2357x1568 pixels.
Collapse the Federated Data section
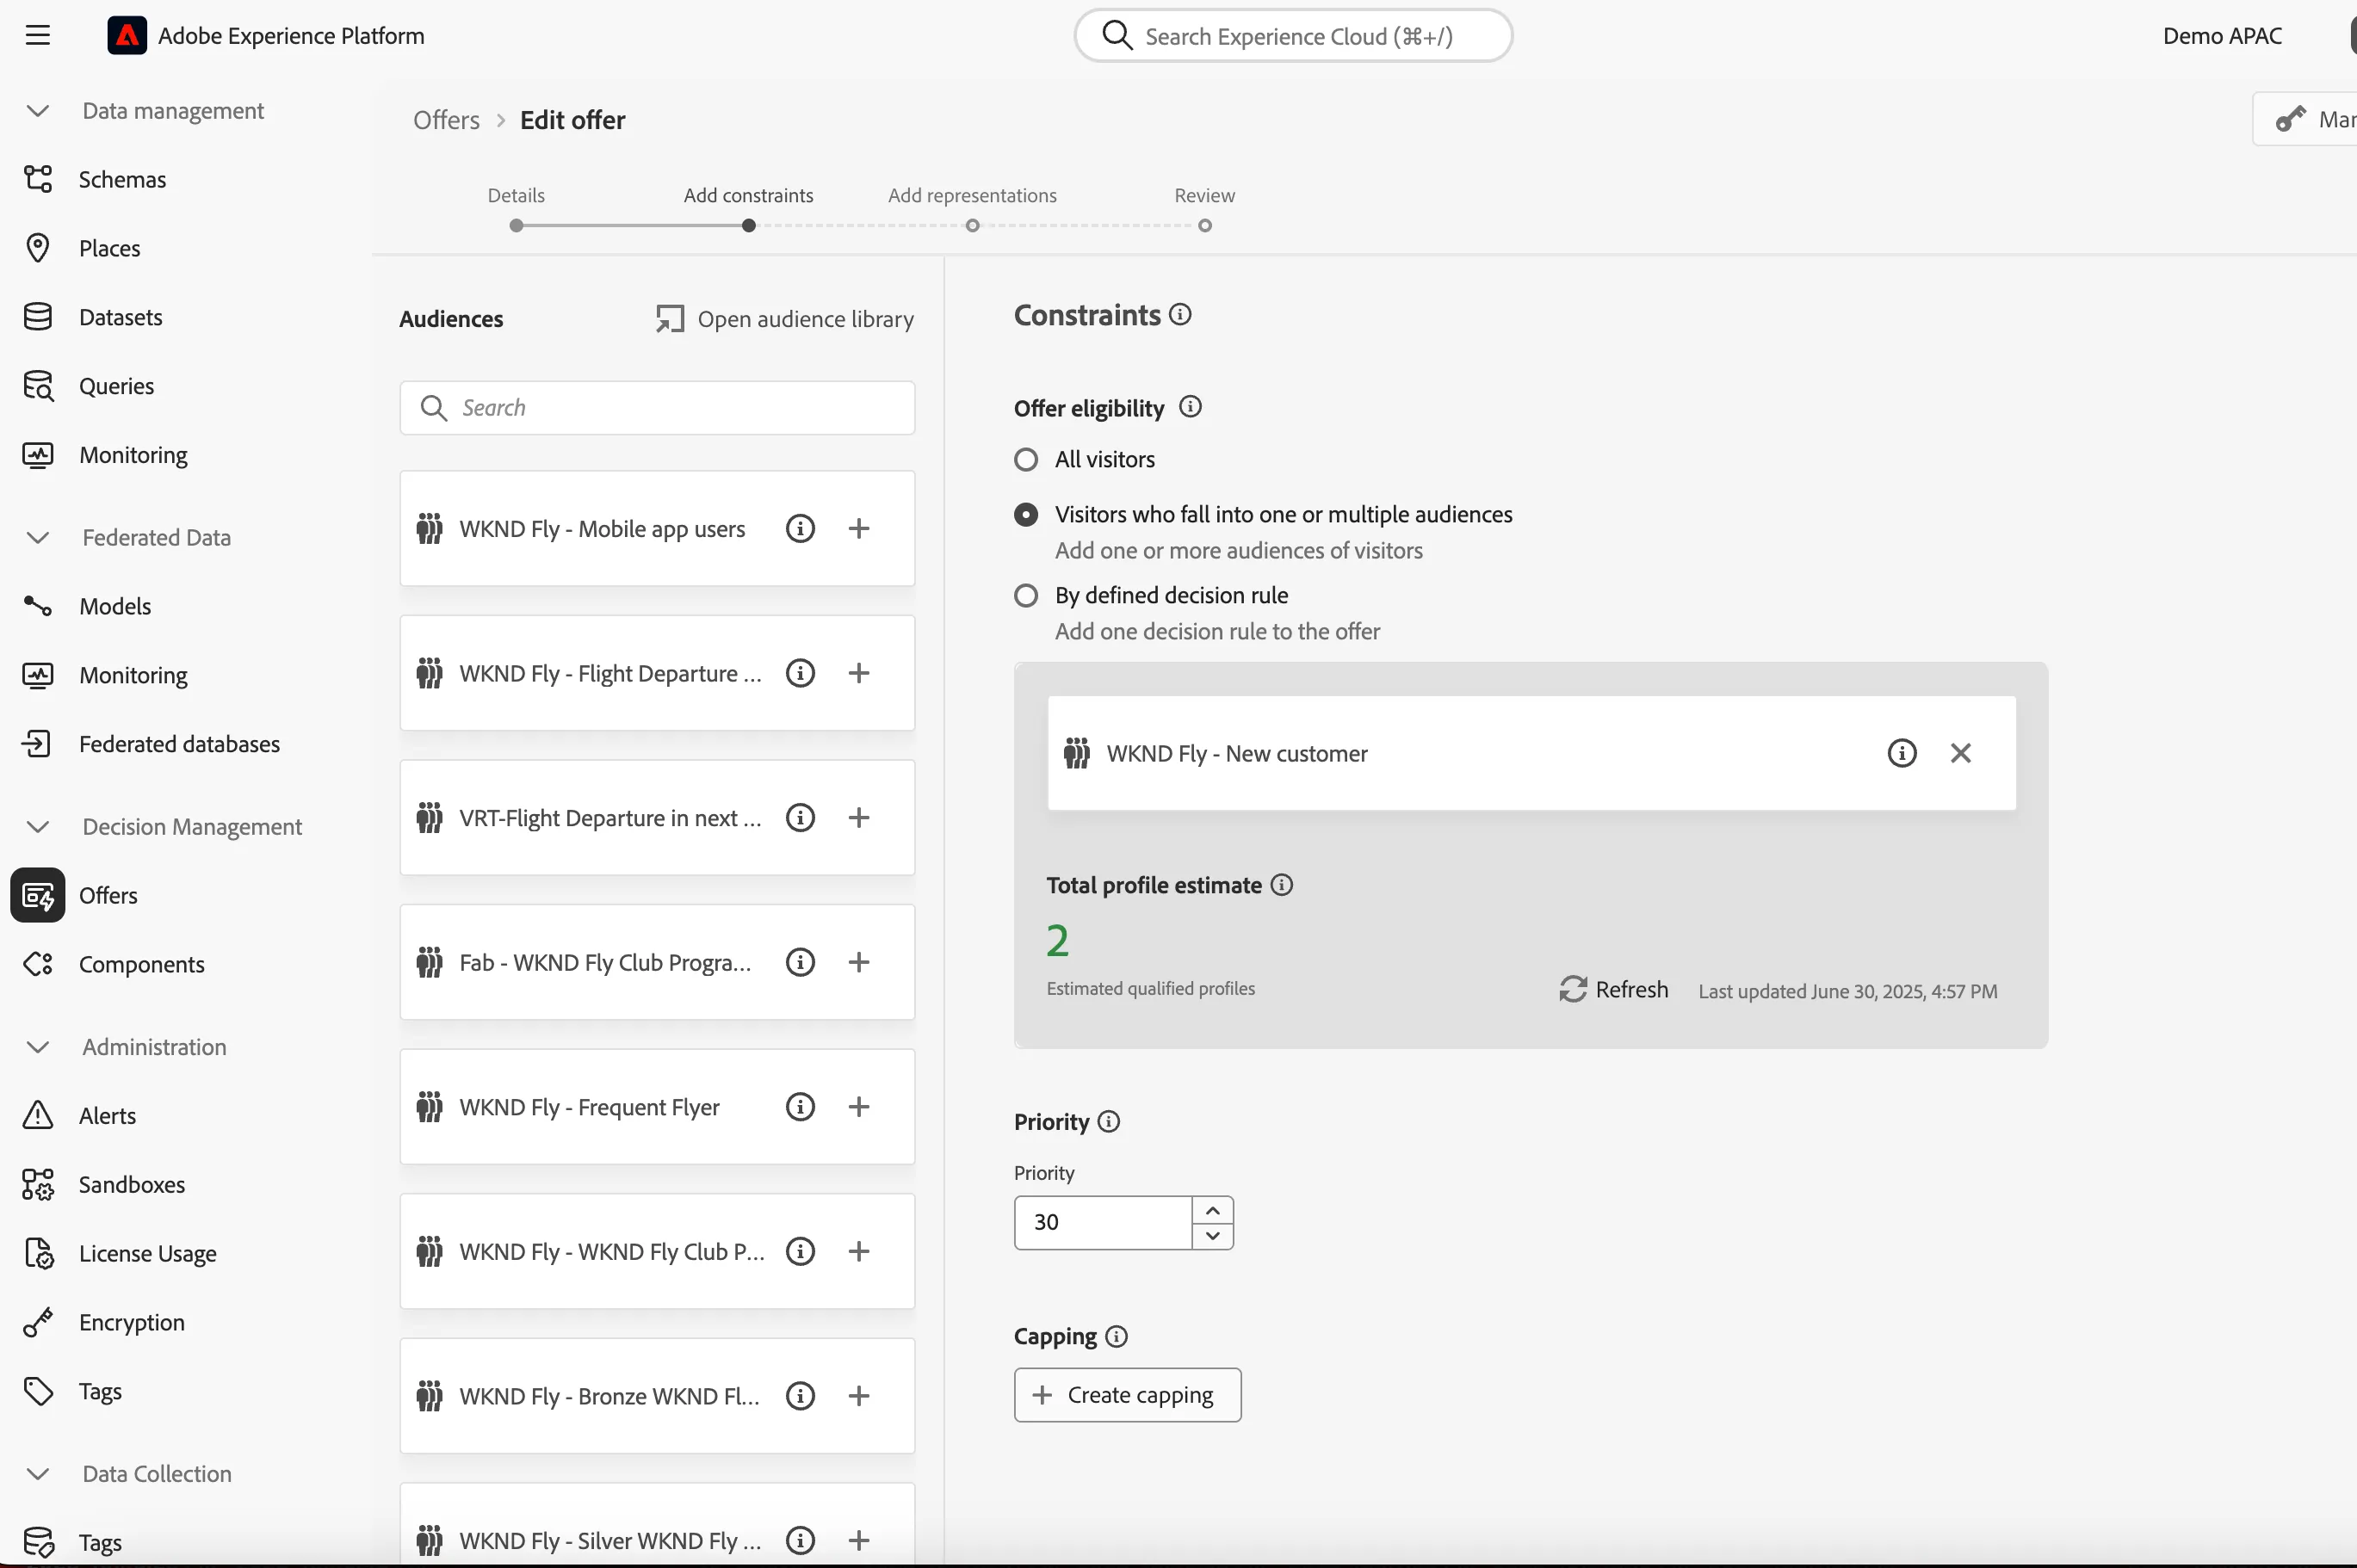pos(38,537)
